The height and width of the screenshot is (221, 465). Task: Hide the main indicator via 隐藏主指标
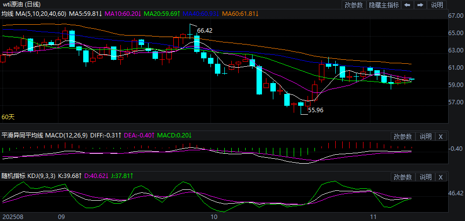(383, 5)
